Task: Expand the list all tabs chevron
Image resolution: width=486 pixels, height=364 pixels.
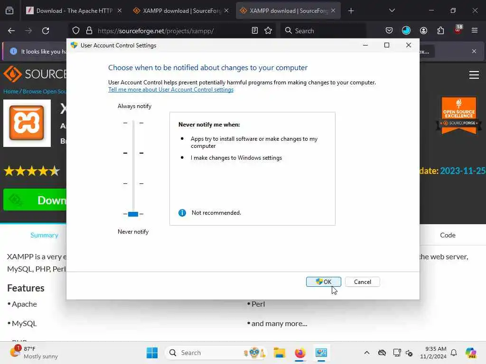Action: pos(392,11)
